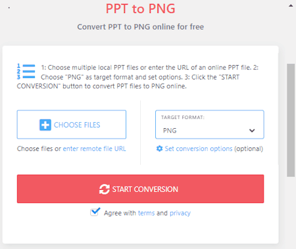
Task: Click the Agree with label text
Action: pos(120,213)
